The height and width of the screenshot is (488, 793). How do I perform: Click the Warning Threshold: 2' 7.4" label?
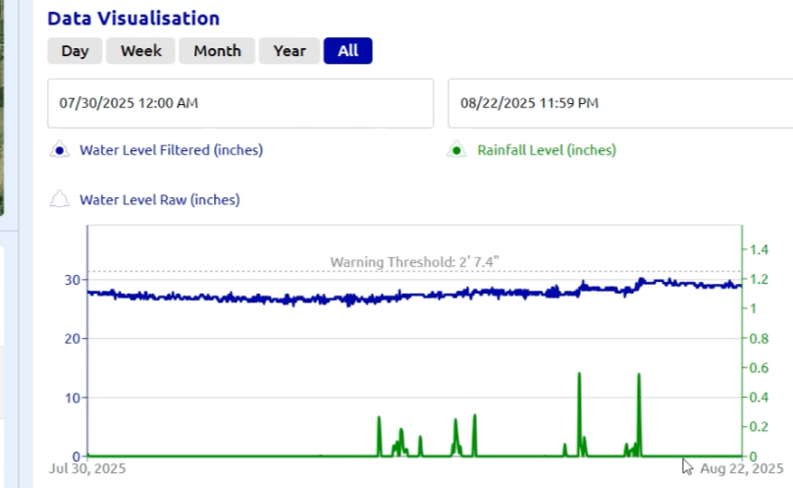pos(414,262)
